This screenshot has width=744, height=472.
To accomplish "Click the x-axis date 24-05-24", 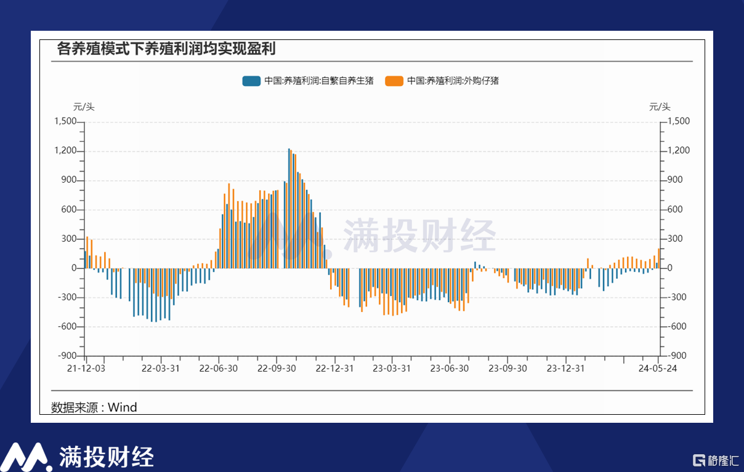I will click(x=658, y=369).
